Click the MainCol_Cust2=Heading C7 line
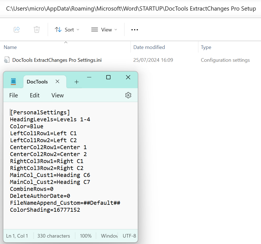 pyautogui.click(x=50, y=182)
